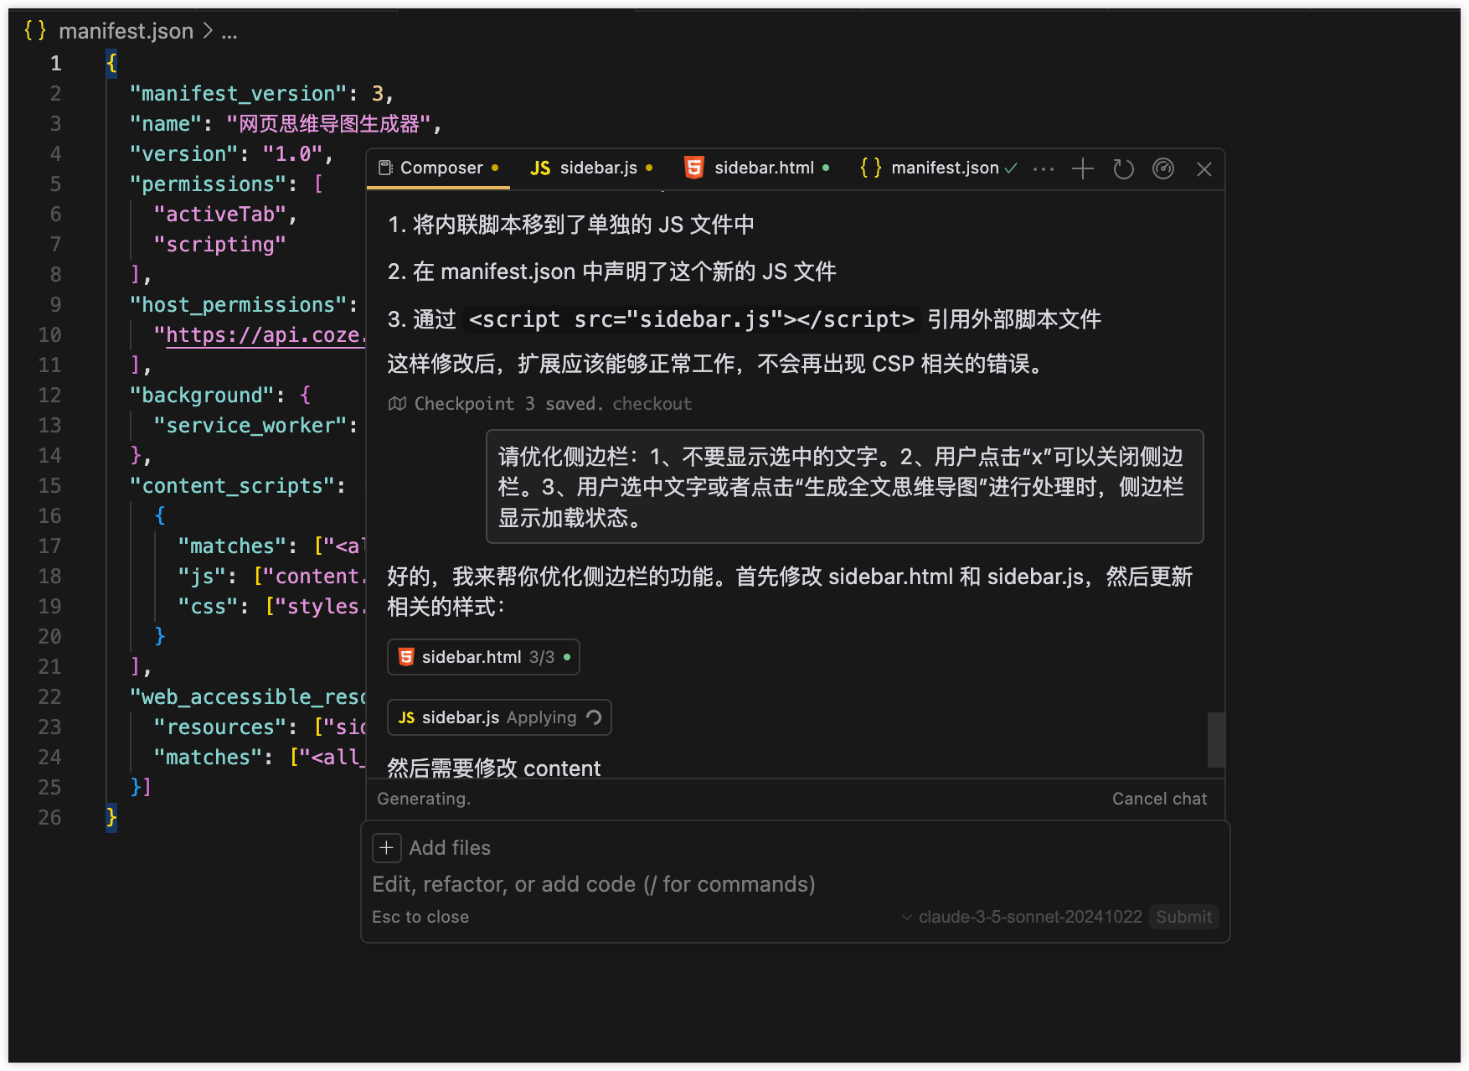Click the book icon next to Checkpoint 3
Image resolution: width=1469 pixels, height=1071 pixels.
click(397, 404)
